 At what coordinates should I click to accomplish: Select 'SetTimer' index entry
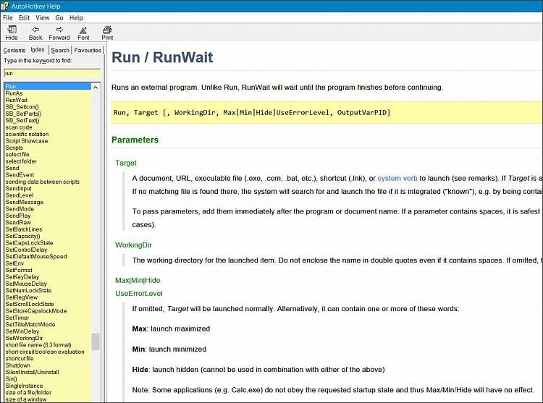(x=17, y=318)
